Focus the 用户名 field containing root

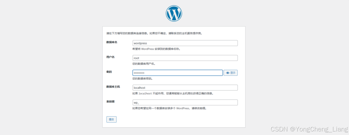pyautogui.click(x=185, y=58)
